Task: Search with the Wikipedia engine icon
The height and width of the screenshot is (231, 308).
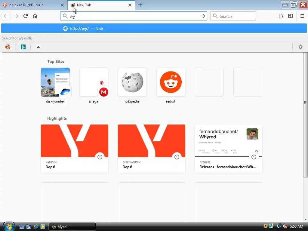Action: pos(38,47)
